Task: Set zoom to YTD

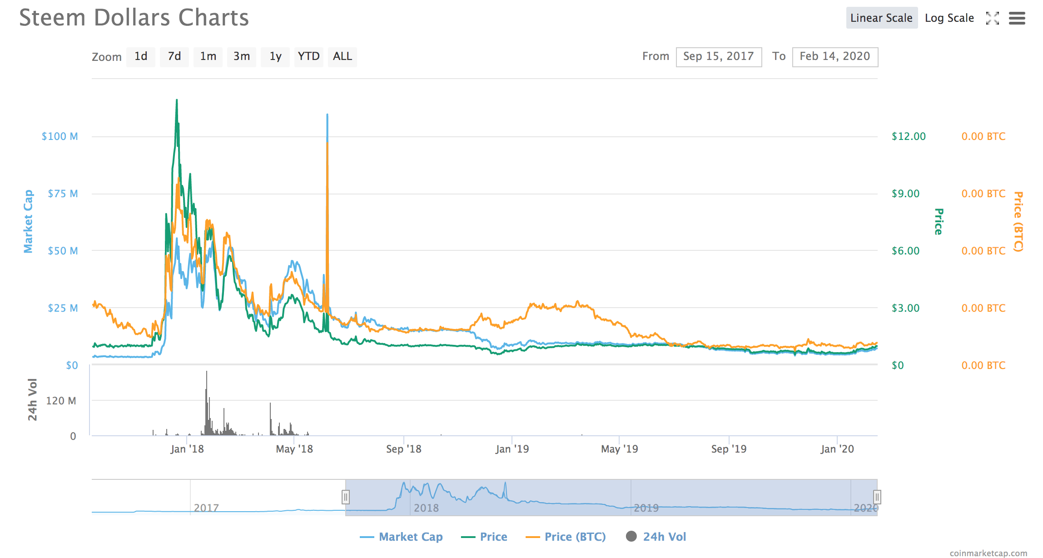Action: pos(309,56)
